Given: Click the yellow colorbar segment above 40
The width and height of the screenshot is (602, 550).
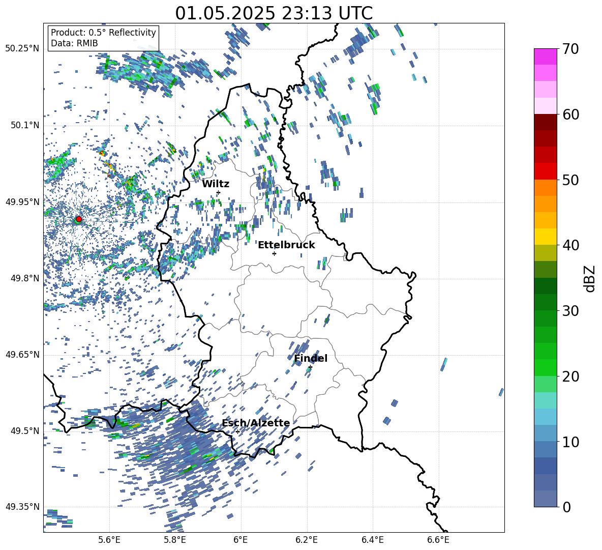Looking at the screenshot, I should click(545, 237).
